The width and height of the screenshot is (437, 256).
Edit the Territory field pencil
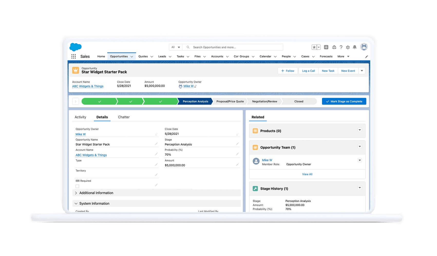pos(156,175)
